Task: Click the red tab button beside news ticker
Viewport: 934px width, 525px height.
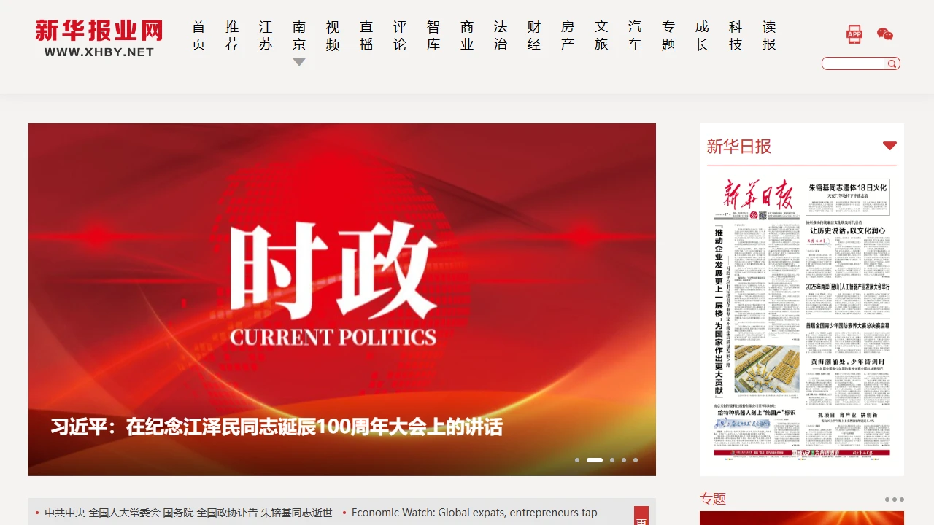Action: tap(641, 516)
